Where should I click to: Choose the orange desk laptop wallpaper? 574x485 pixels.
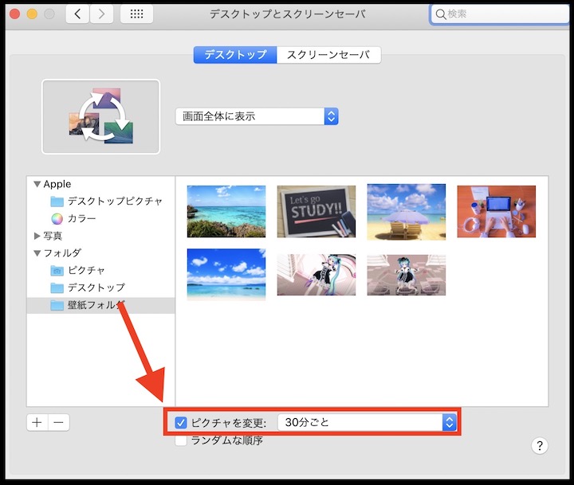[x=497, y=211]
